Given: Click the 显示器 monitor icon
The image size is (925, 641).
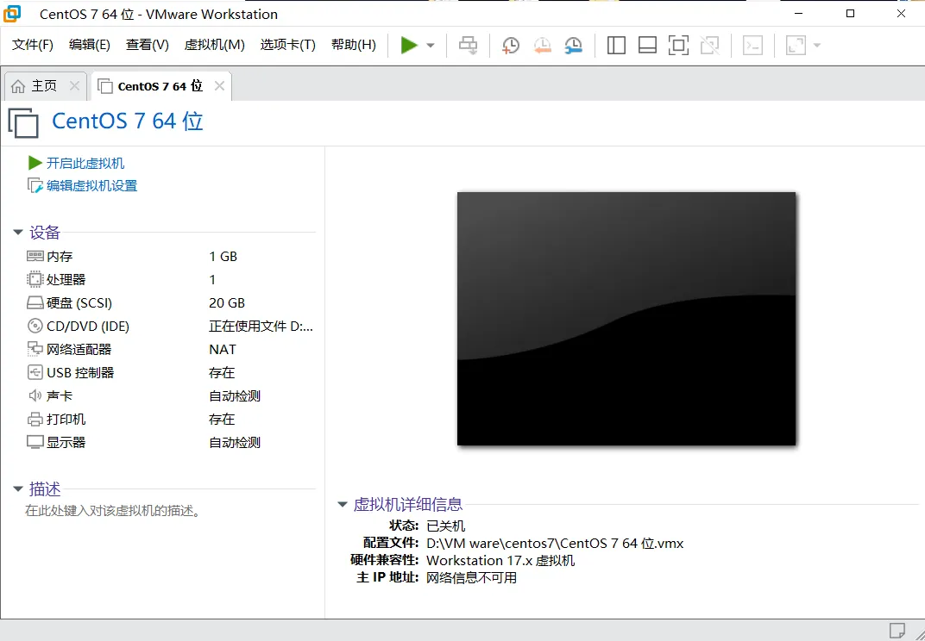Looking at the screenshot, I should coord(35,443).
